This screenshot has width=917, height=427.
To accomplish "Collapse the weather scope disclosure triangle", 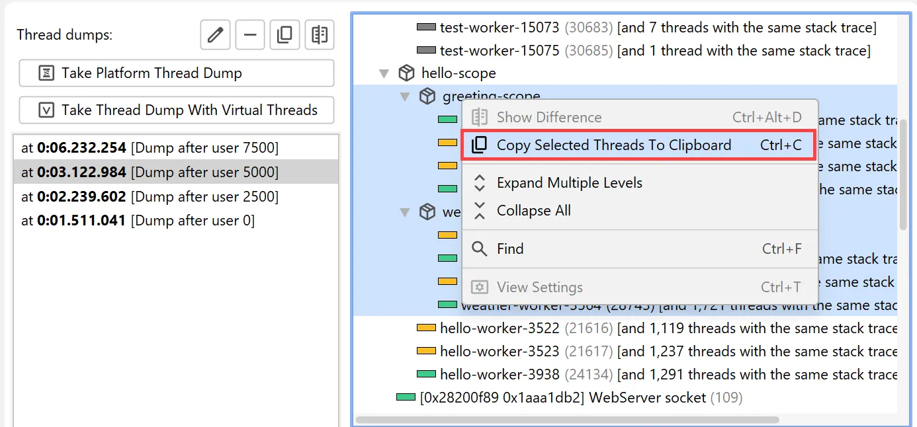I will pyautogui.click(x=405, y=212).
